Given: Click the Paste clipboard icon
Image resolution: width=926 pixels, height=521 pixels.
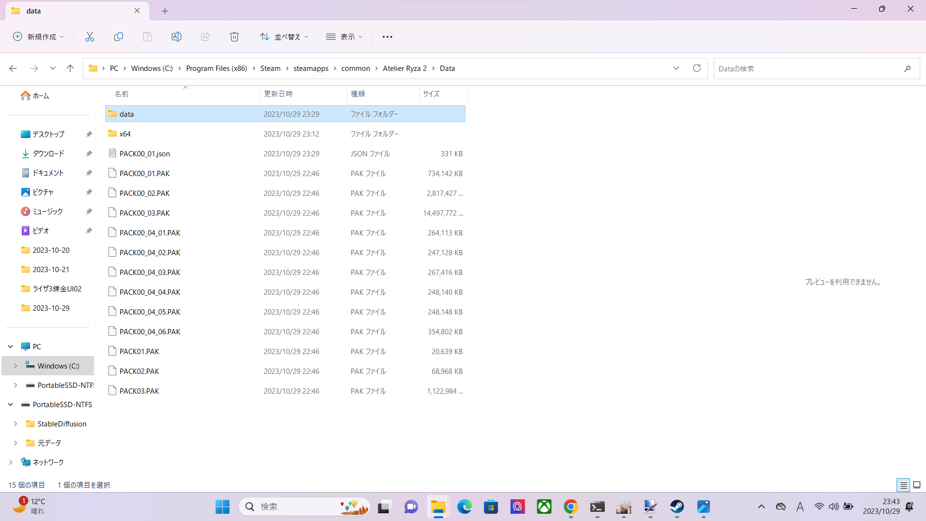Looking at the screenshot, I should [x=148, y=37].
